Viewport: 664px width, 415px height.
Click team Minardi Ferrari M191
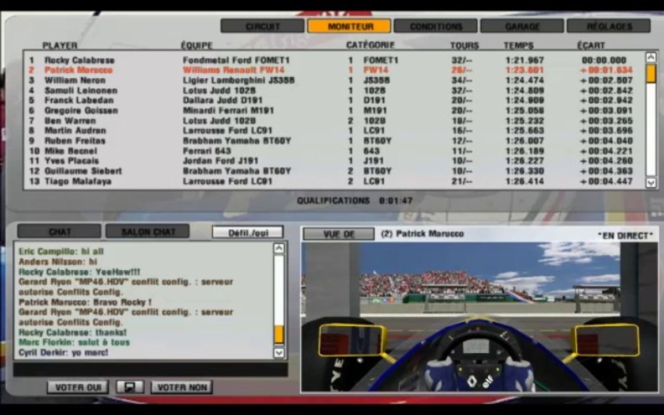tap(228, 111)
